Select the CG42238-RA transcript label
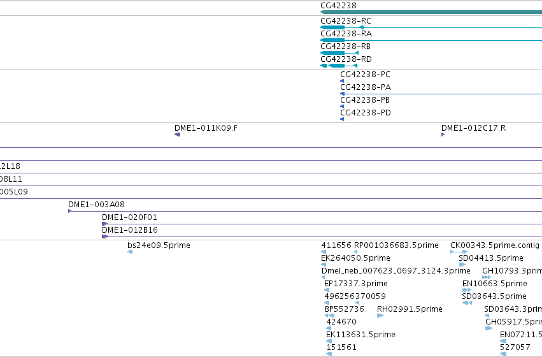 [346, 34]
